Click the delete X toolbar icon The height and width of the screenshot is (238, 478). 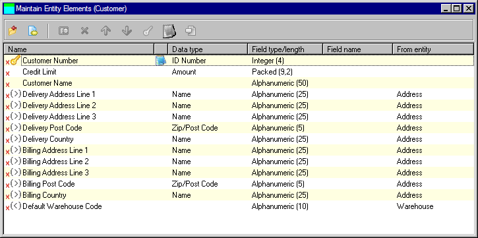84,31
